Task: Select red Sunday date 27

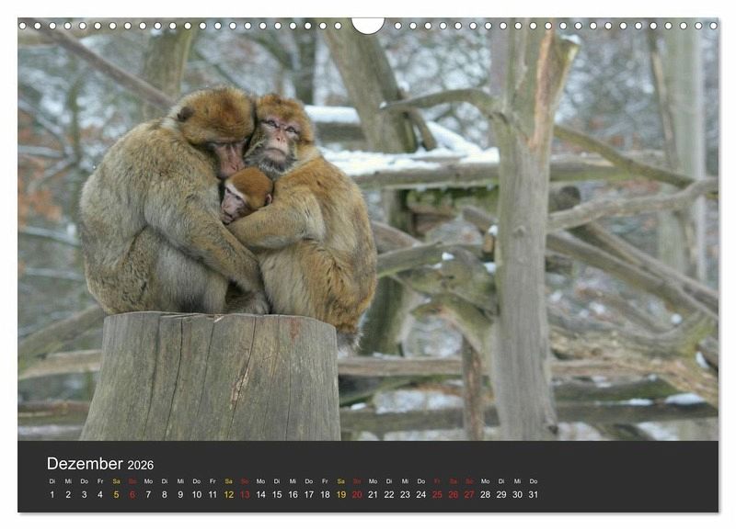Action: (469, 494)
